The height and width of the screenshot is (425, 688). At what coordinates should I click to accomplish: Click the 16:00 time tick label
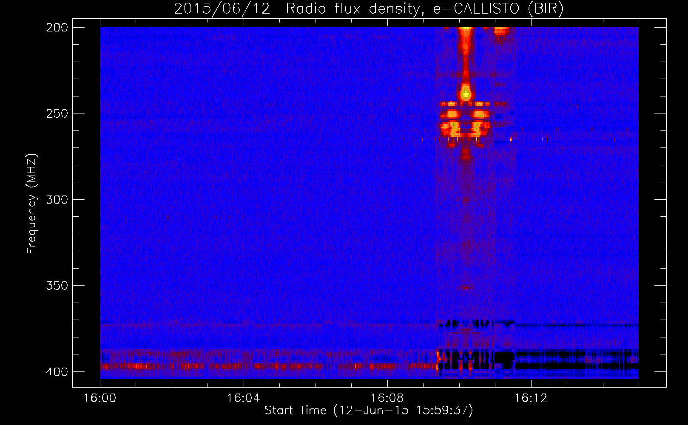pos(100,398)
